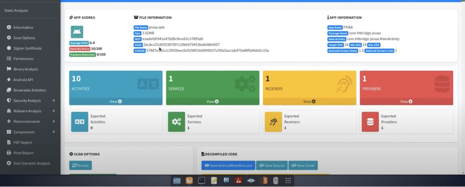
Task: Click the shield icon beside Security Analysis
Action: tap(9, 101)
